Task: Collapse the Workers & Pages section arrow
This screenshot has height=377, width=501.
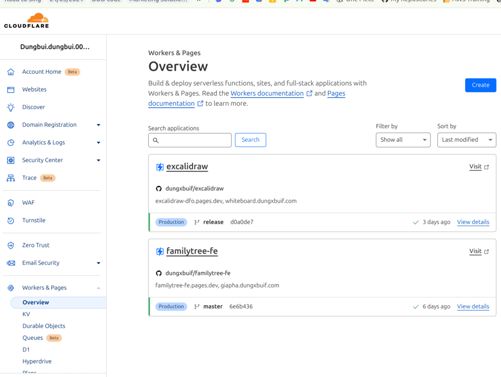Action: (98, 288)
